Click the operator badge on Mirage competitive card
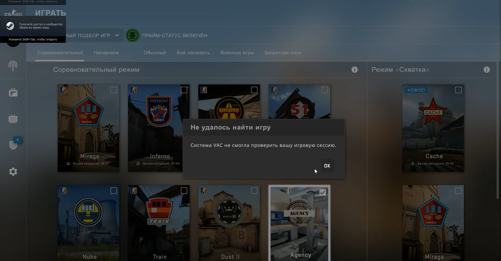This screenshot has height=261, width=501. (63, 90)
